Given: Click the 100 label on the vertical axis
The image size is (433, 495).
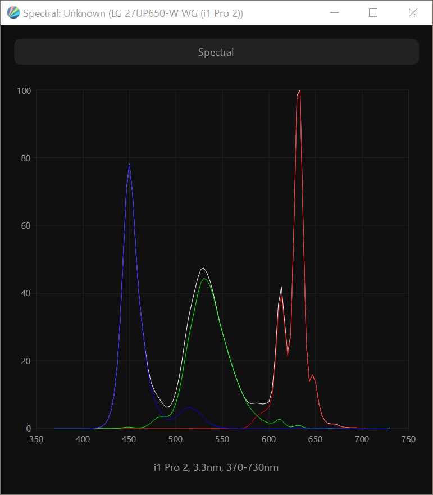Looking at the screenshot, I should pyautogui.click(x=24, y=90).
